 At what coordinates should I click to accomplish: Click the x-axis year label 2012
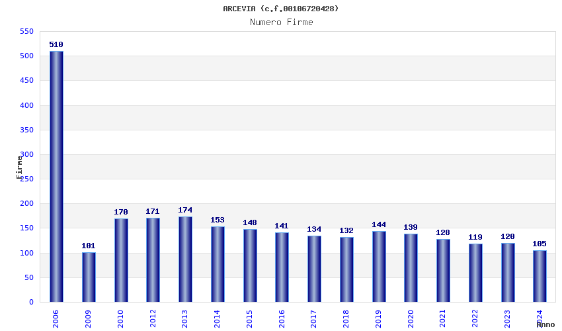pyautogui.click(x=153, y=319)
